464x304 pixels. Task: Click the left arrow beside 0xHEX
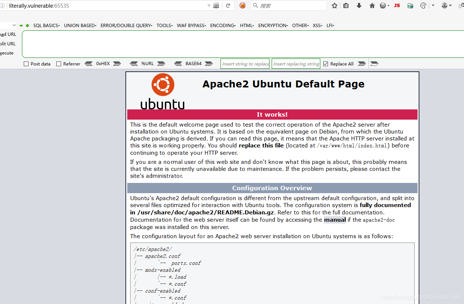(x=88, y=64)
